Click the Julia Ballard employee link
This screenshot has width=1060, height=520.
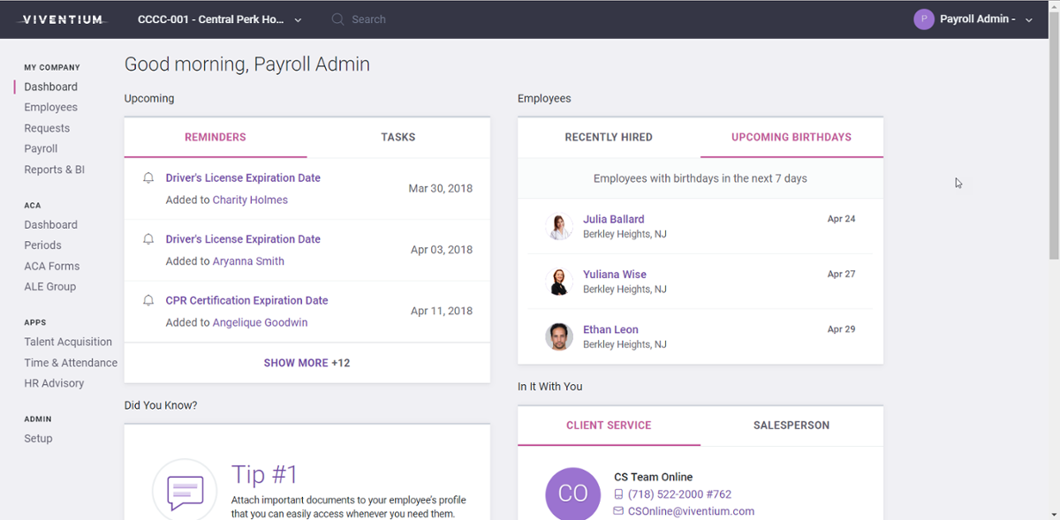(x=613, y=219)
